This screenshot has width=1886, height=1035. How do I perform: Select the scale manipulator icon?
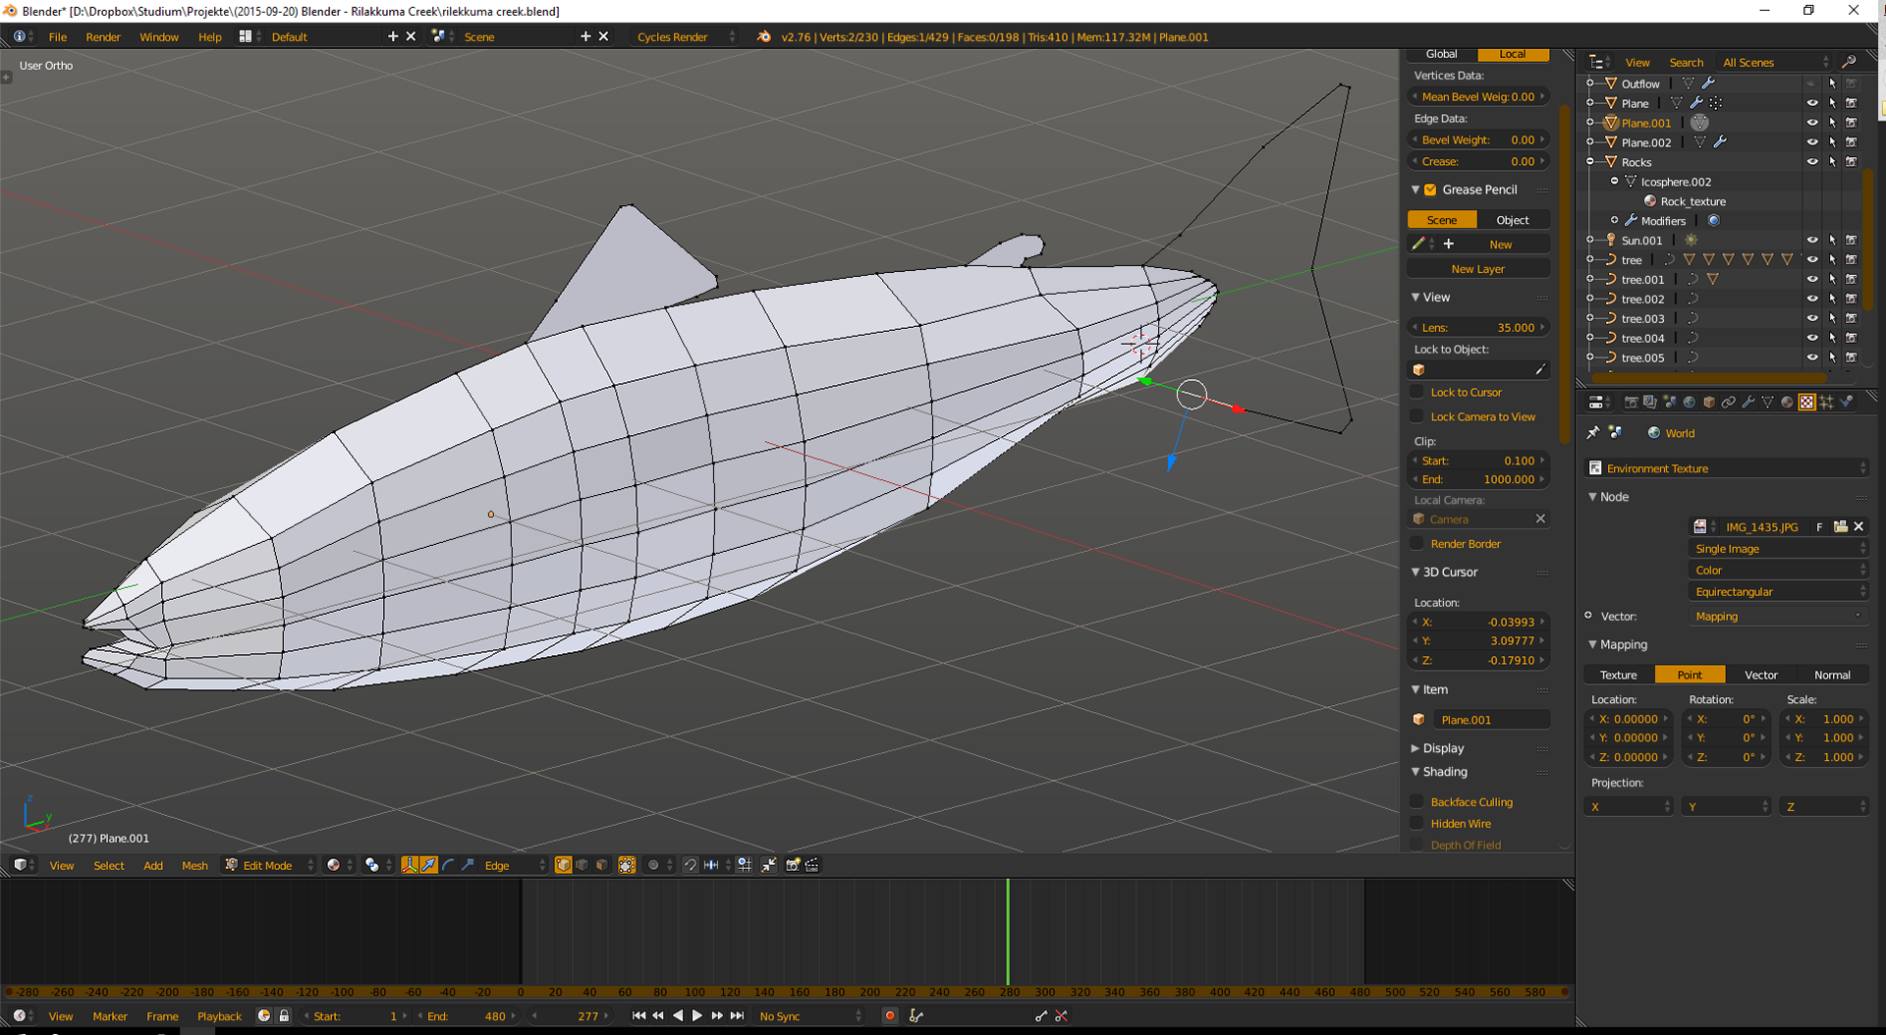(x=468, y=865)
